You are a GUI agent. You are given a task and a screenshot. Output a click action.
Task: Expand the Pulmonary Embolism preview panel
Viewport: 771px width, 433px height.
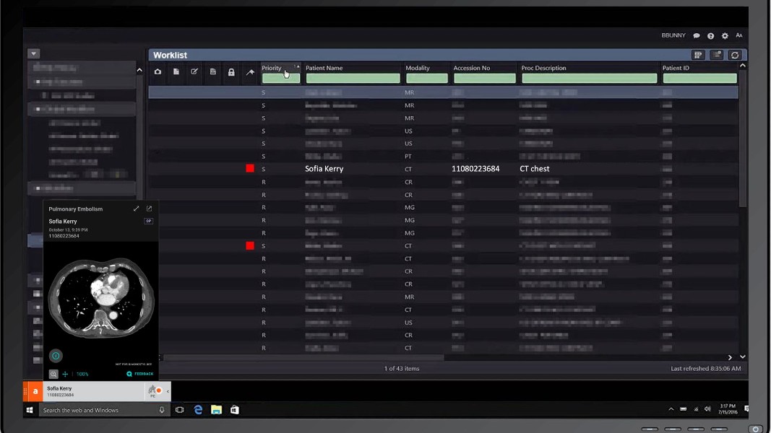pos(136,209)
